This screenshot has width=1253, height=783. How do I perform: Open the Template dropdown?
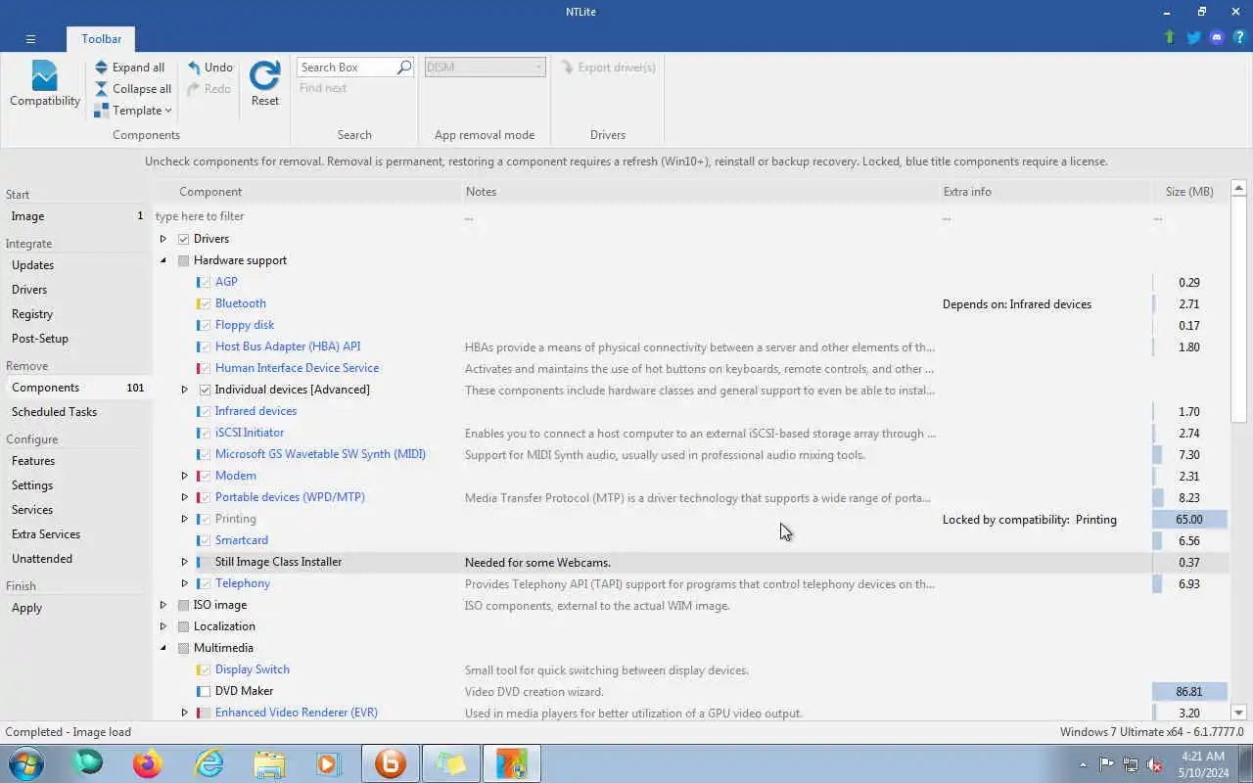click(133, 111)
